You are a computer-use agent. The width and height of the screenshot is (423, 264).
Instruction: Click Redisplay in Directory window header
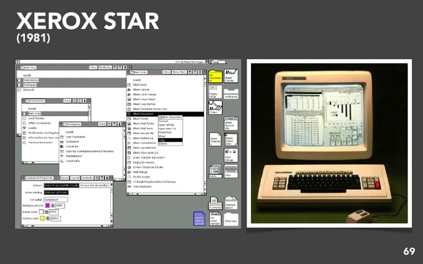(x=105, y=67)
